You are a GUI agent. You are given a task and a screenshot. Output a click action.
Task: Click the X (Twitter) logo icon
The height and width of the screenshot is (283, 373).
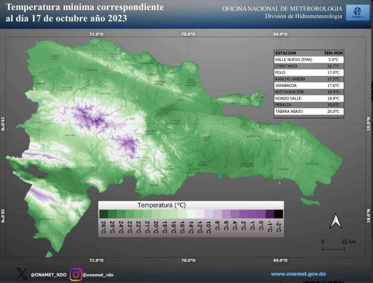tap(22, 274)
